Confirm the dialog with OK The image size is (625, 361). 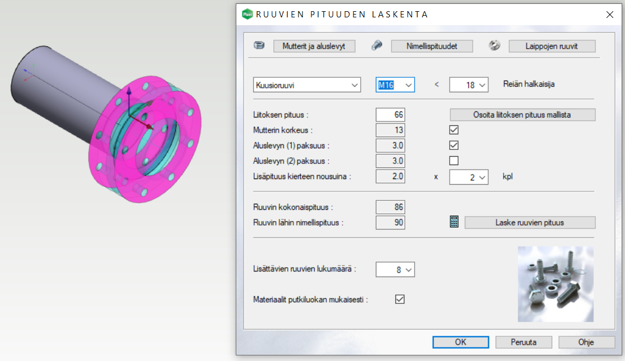click(x=460, y=342)
